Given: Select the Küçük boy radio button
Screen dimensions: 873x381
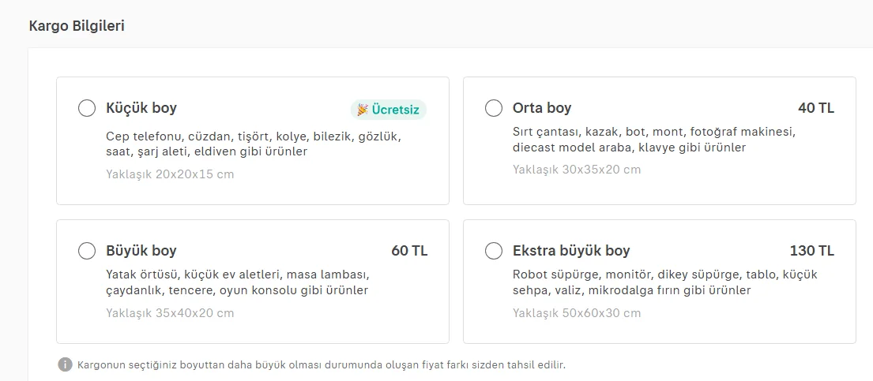Looking at the screenshot, I should pyautogui.click(x=87, y=108).
